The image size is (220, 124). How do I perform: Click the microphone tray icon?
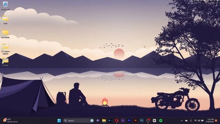(x=191, y=121)
